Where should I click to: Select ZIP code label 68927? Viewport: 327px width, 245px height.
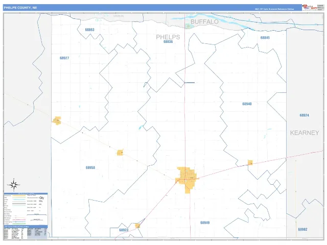64,58
